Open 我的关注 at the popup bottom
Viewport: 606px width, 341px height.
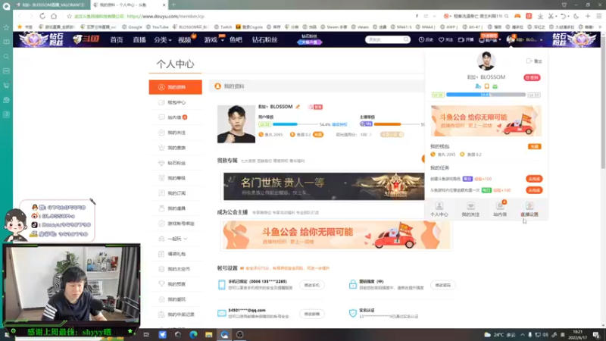tap(470, 209)
